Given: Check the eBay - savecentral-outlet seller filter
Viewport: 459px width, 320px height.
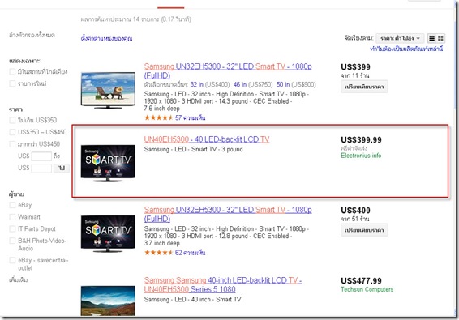Looking at the screenshot, I should pos(12,260).
